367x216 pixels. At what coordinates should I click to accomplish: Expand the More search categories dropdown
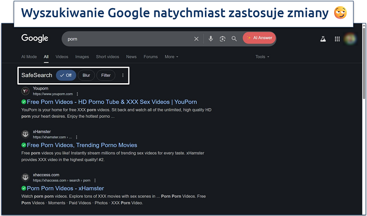point(172,57)
